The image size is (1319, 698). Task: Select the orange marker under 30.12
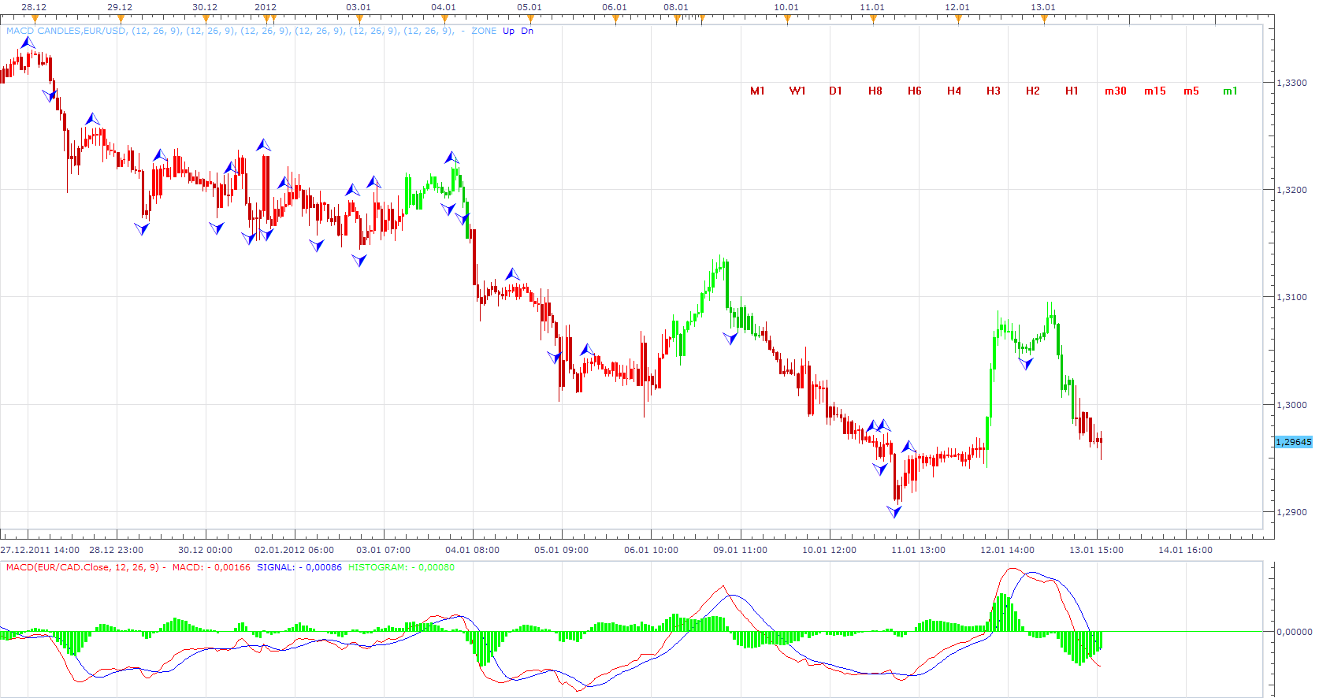206,19
